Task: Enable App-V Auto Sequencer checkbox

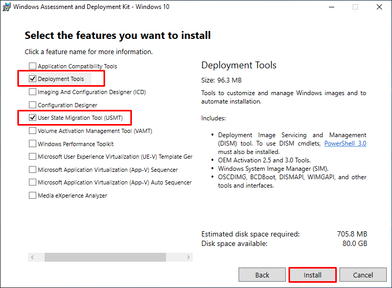Action: pyautogui.click(x=33, y=182)
